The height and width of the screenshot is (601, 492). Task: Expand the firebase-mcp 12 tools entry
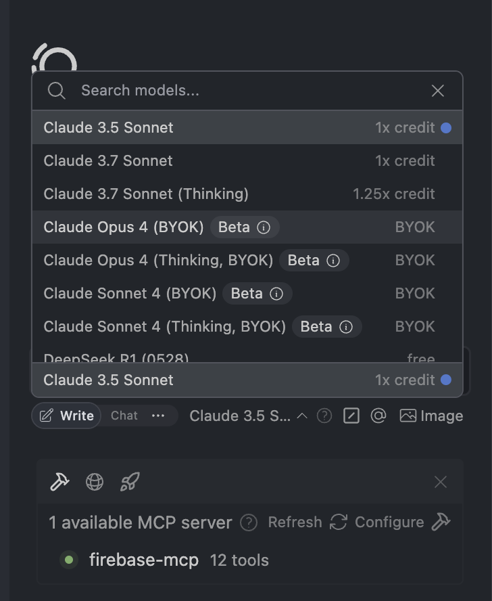179,560
